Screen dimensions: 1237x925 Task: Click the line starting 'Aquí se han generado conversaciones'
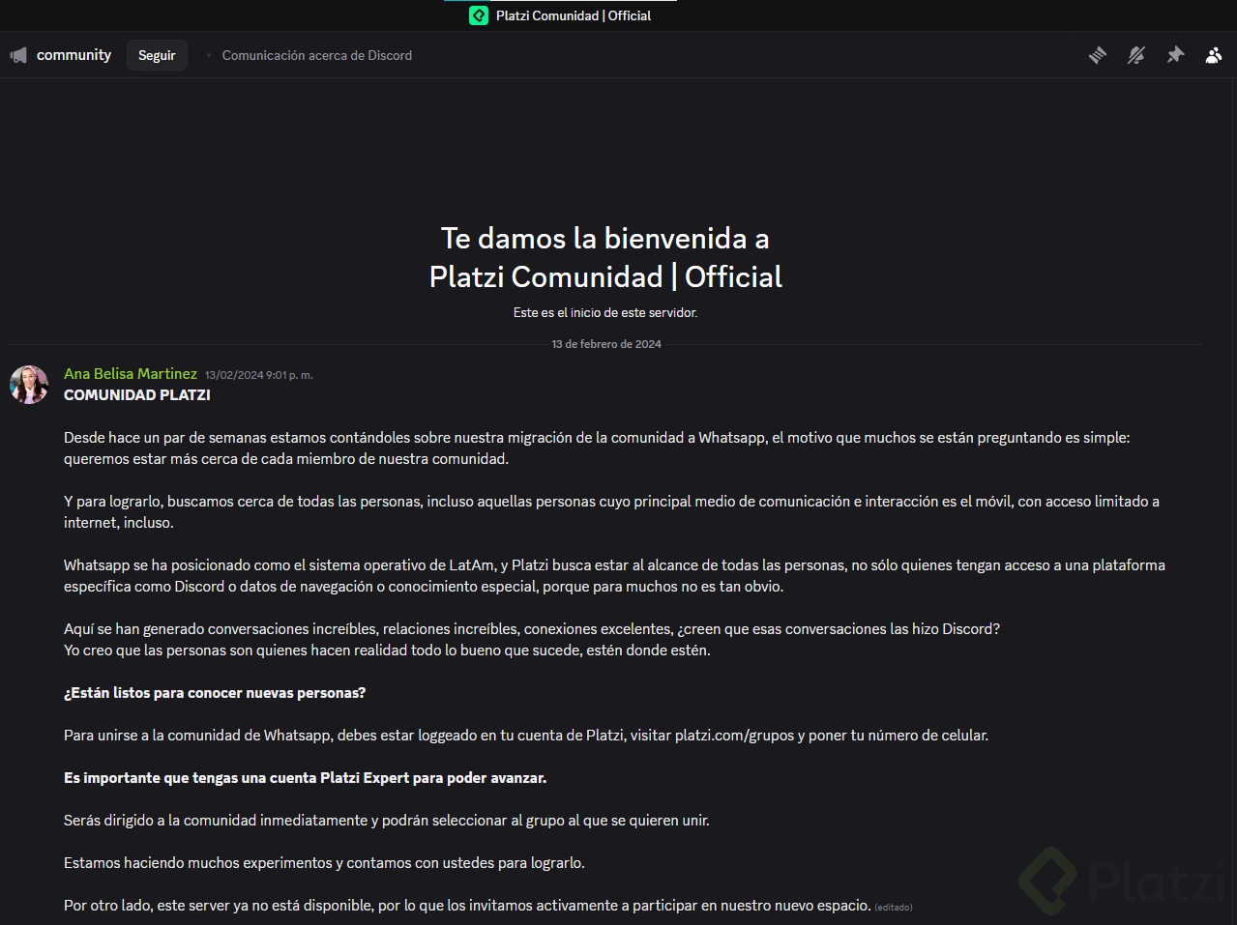[x=532, y=629]
